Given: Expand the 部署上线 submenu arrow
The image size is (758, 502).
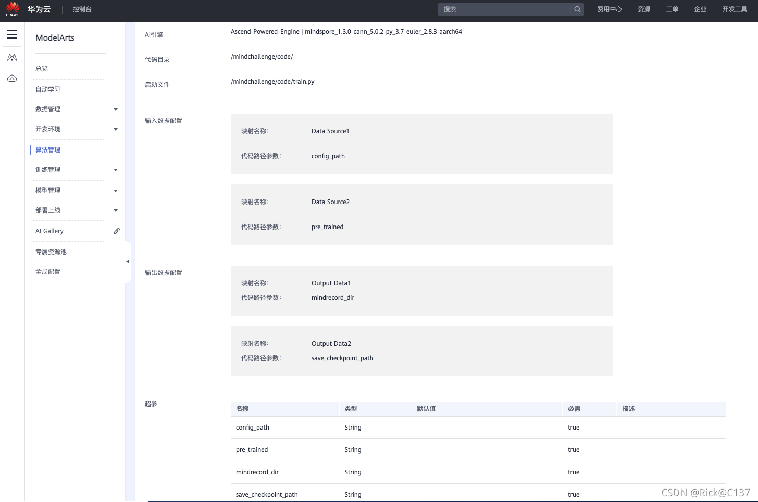Looking at the screenshot, I should pyautogui.click(x=116, y=210).
